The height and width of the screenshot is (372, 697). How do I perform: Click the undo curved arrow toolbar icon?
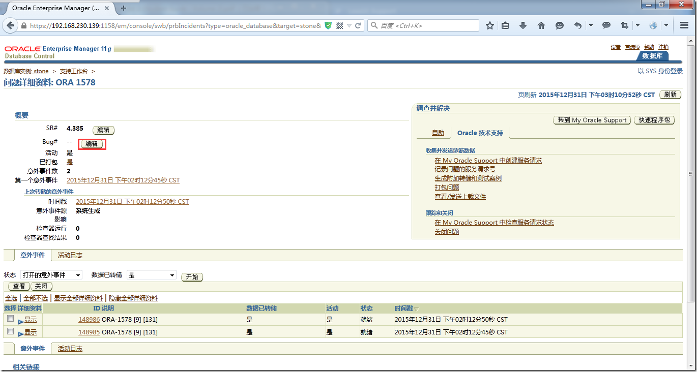[x=578, y=25]
